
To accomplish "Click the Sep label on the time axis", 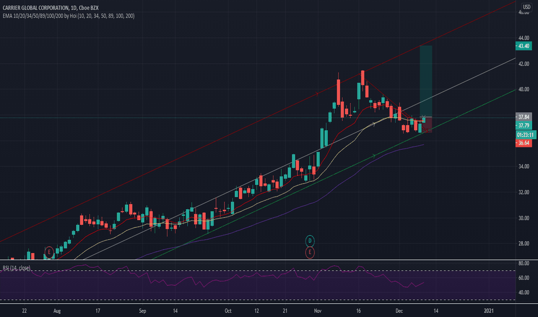I will coord(143,311).
